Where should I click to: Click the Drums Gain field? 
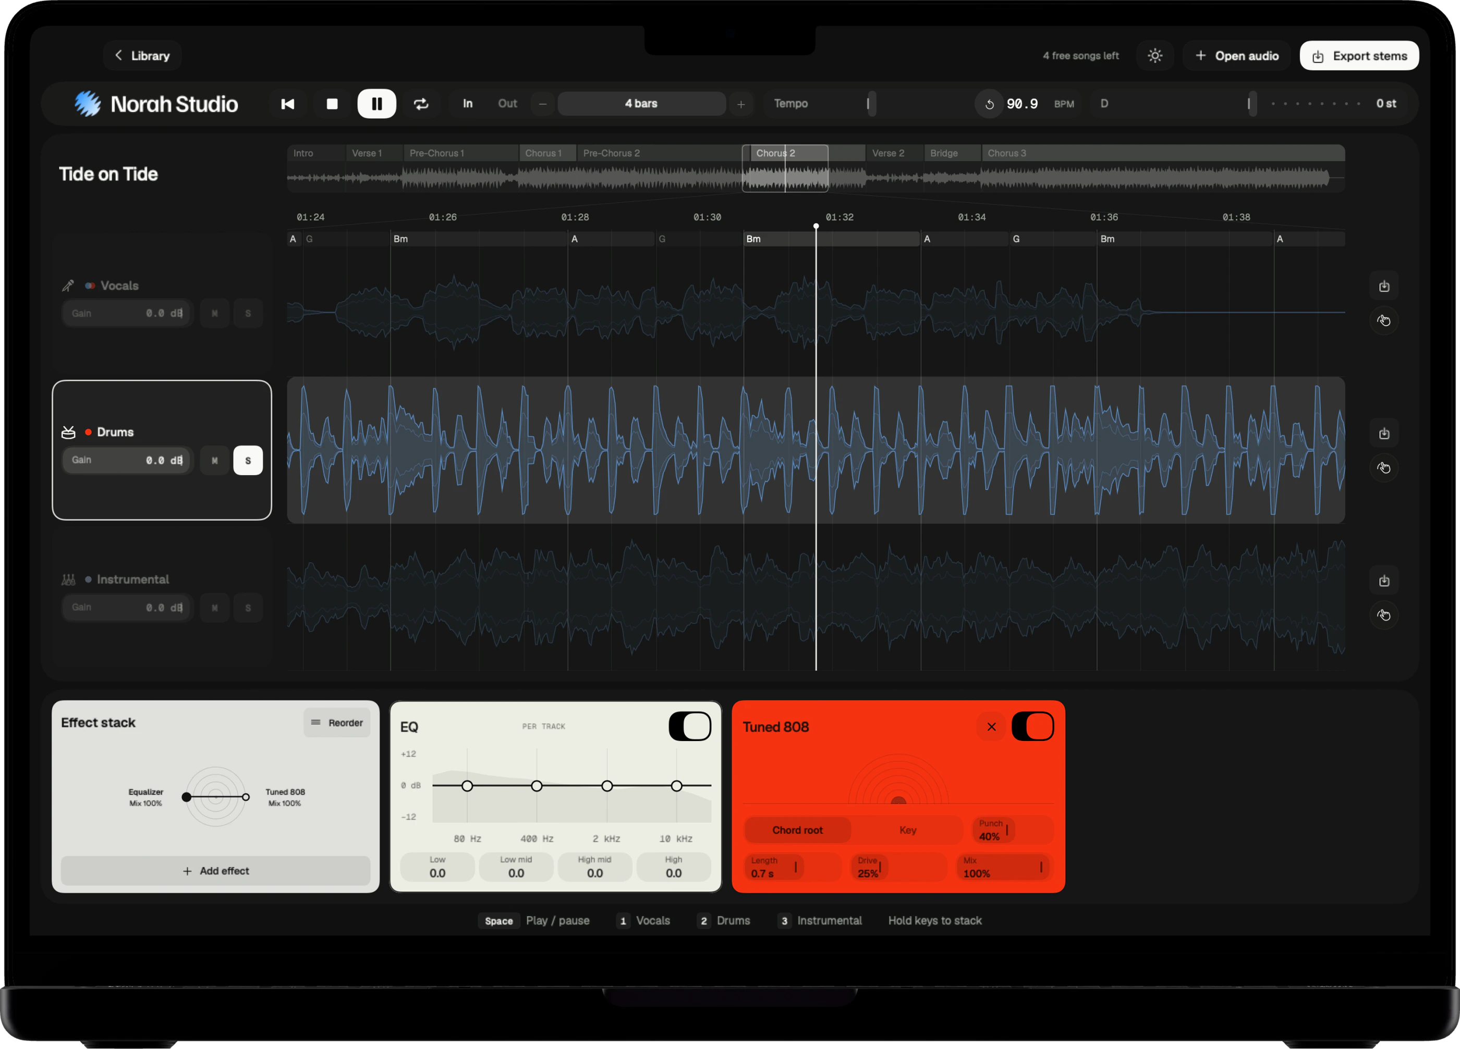click(x=127, y=461)
